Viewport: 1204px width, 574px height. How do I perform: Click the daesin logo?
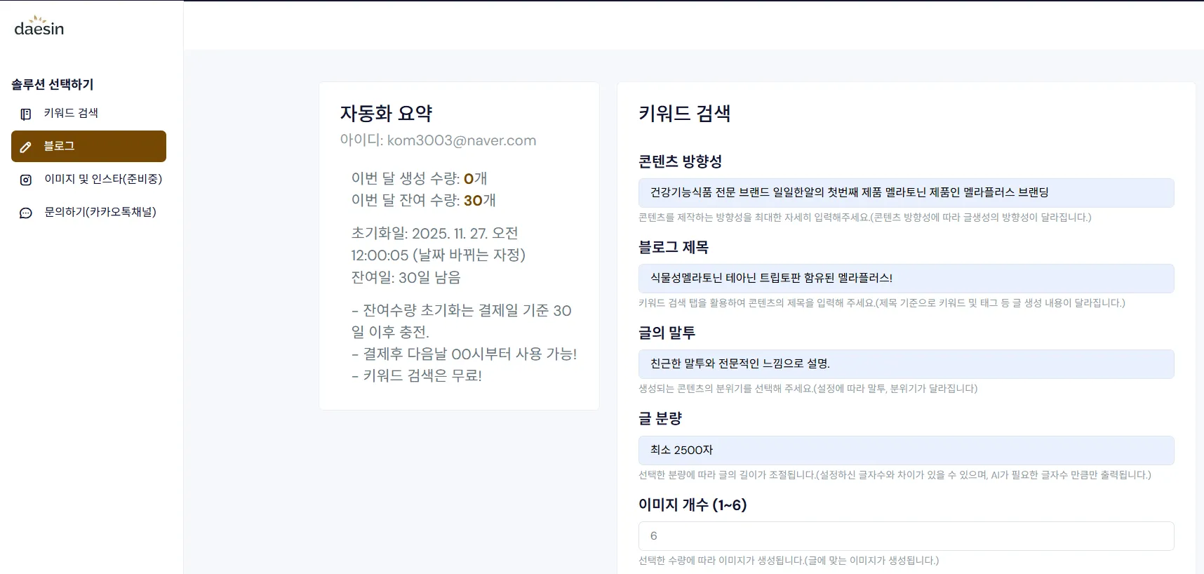pyautogui.click(x=39, y=26)
